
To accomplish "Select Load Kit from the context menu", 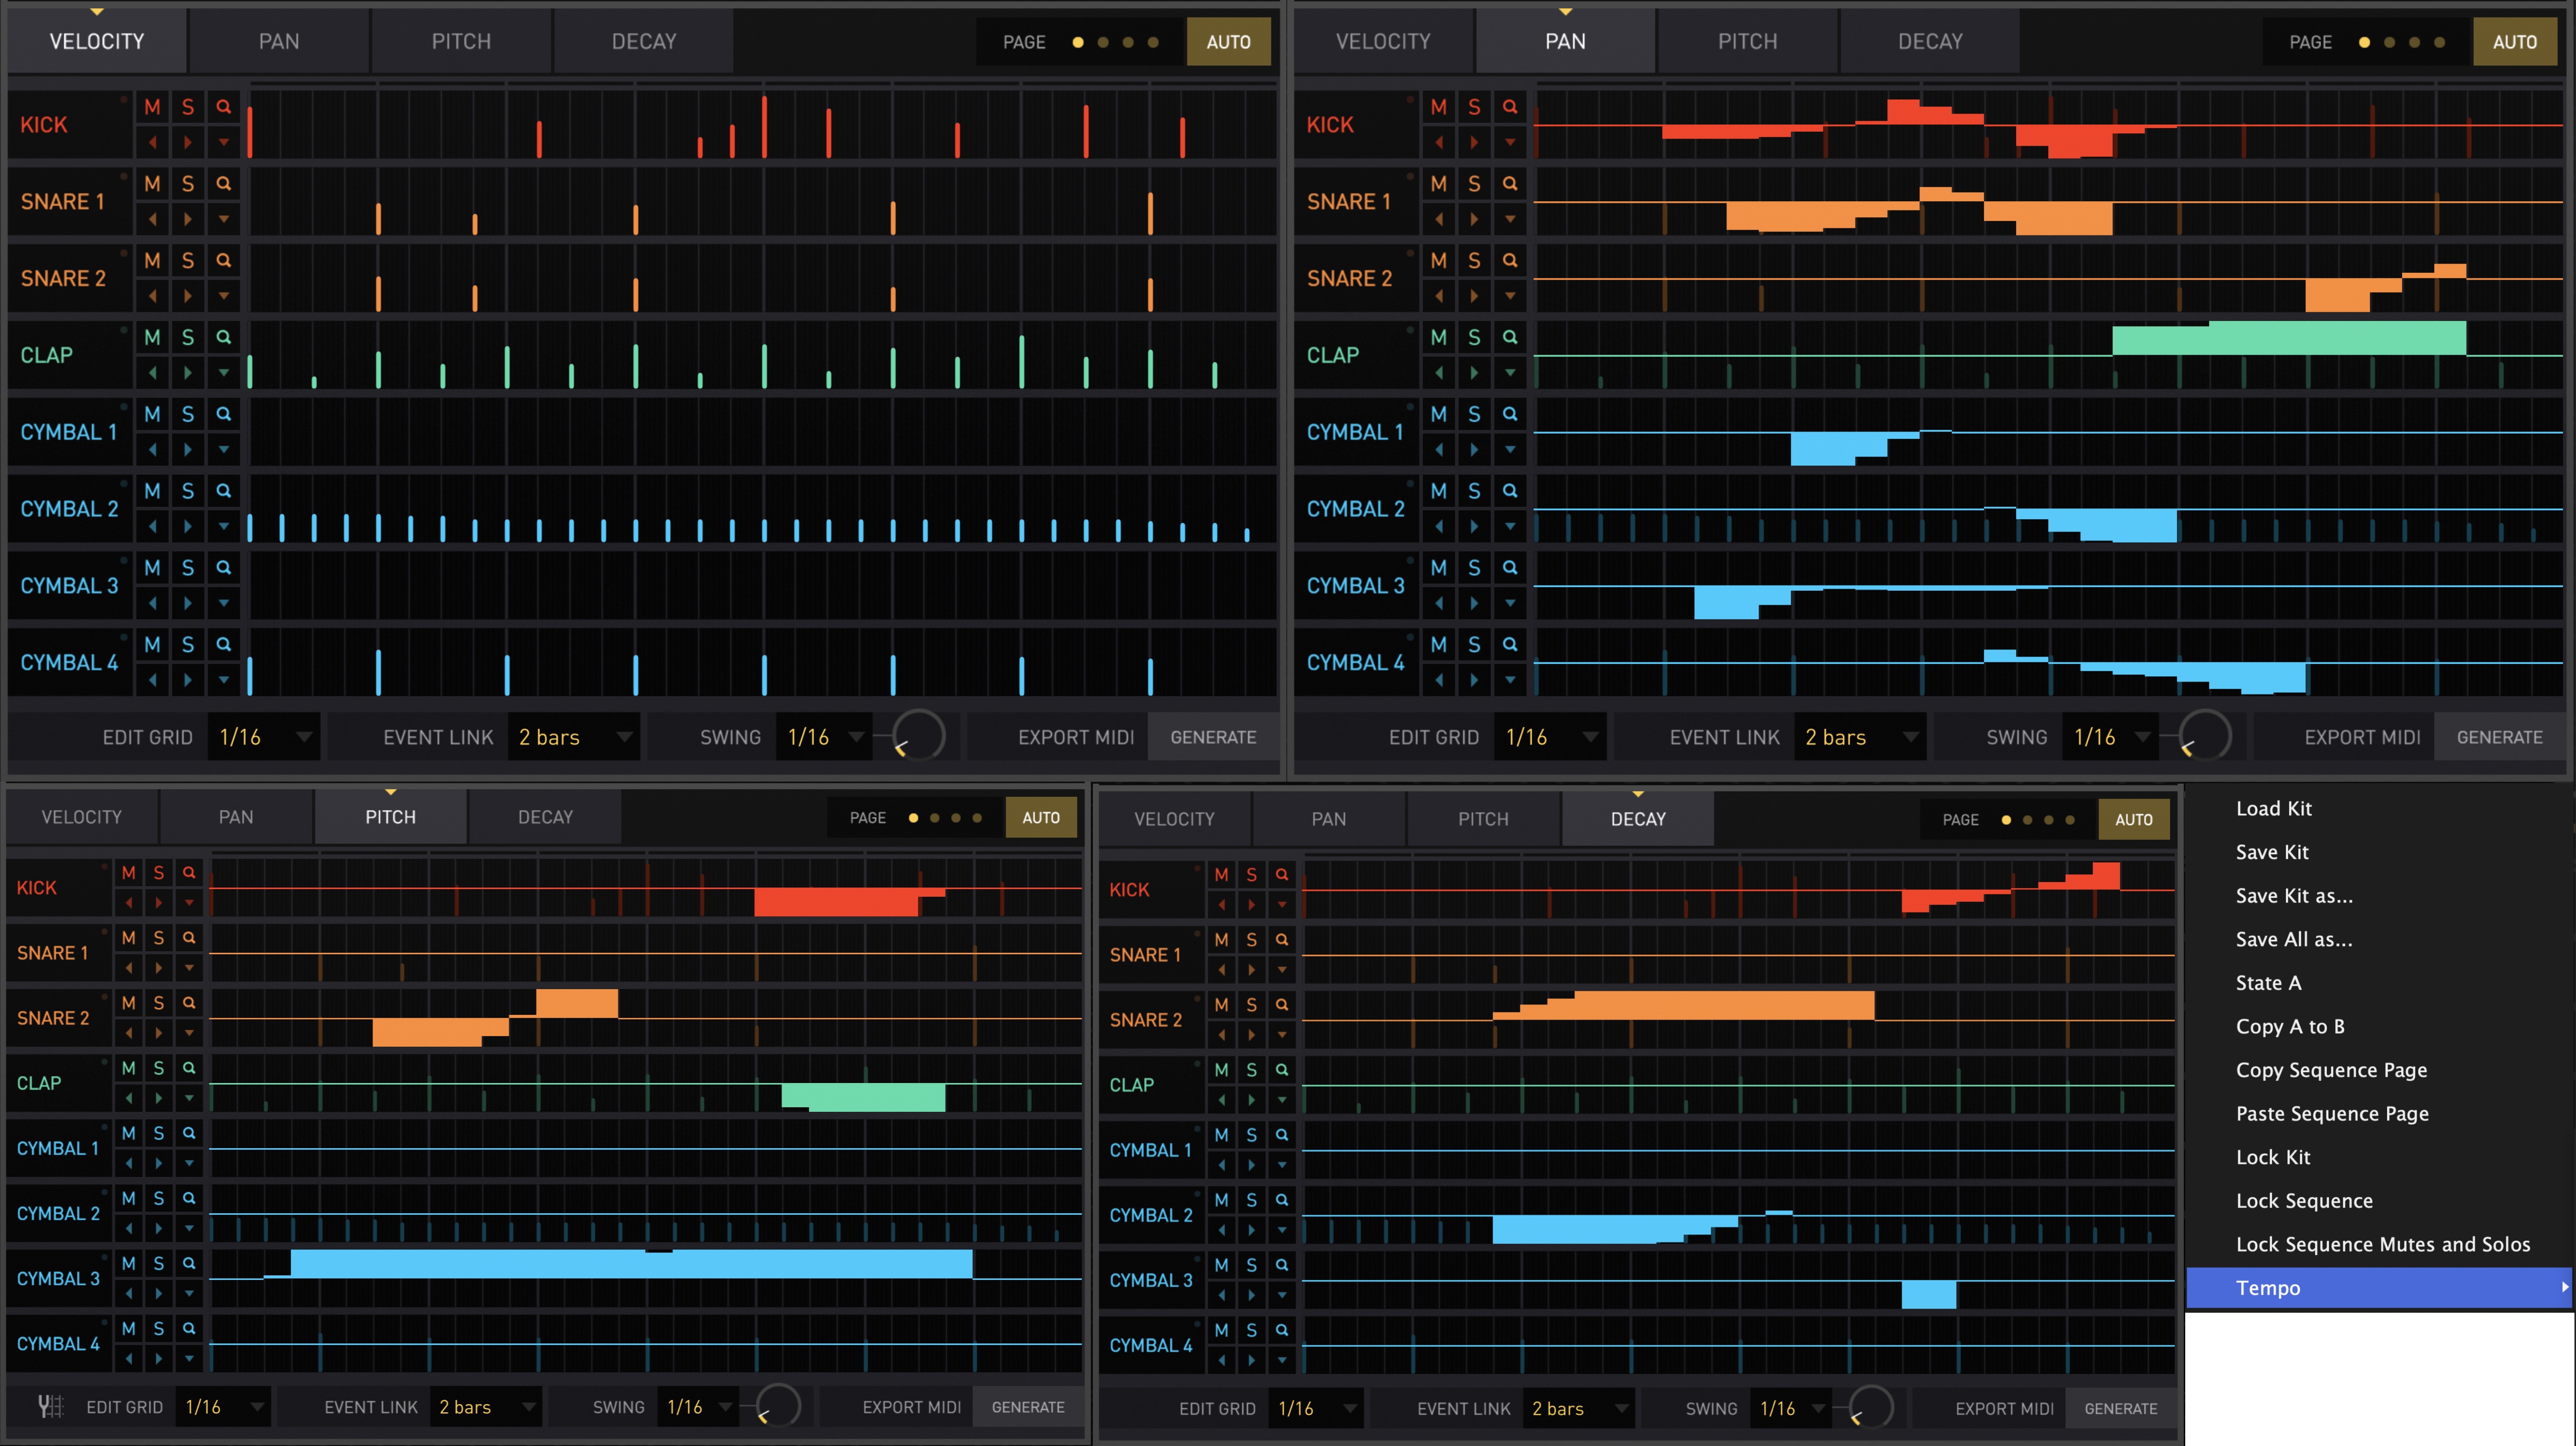I will pos(2273,809).
